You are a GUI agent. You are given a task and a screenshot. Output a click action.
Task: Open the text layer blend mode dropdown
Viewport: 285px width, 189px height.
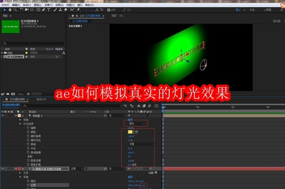(77, 169)
